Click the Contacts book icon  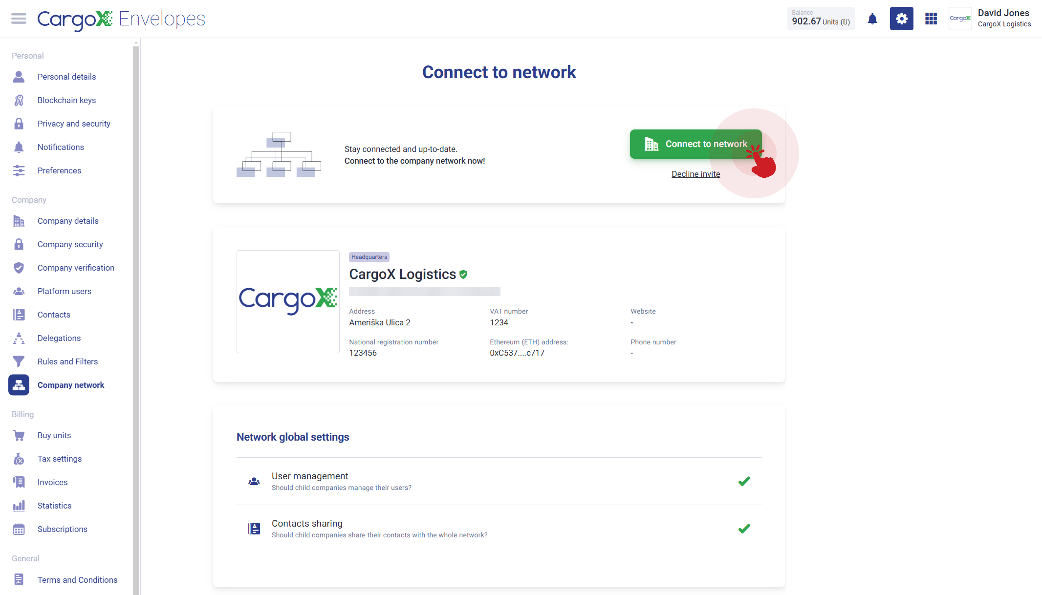[x=19, y=315]
